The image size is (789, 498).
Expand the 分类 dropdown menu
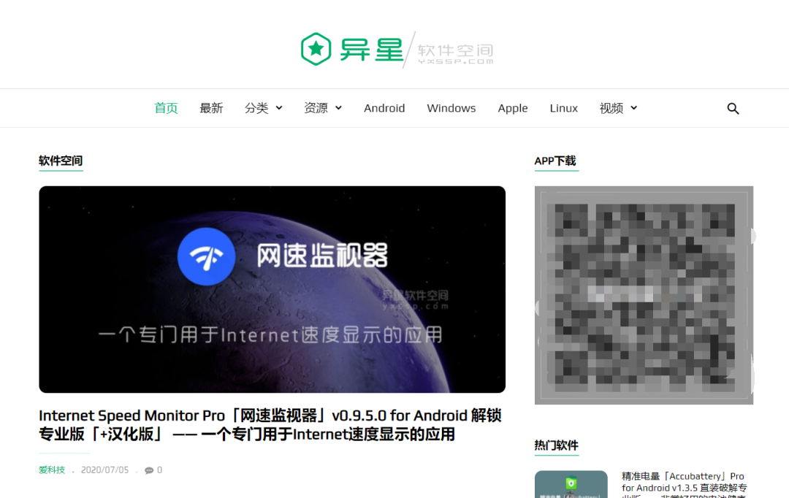(264, 108)
